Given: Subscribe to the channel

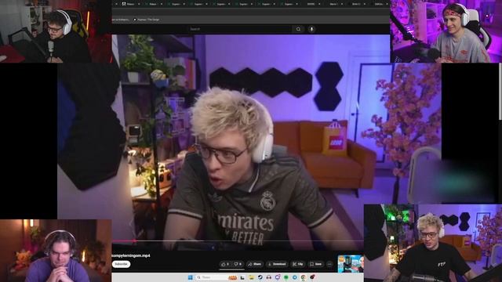Looking at the screenshot, I should click(x=121, y=264).
